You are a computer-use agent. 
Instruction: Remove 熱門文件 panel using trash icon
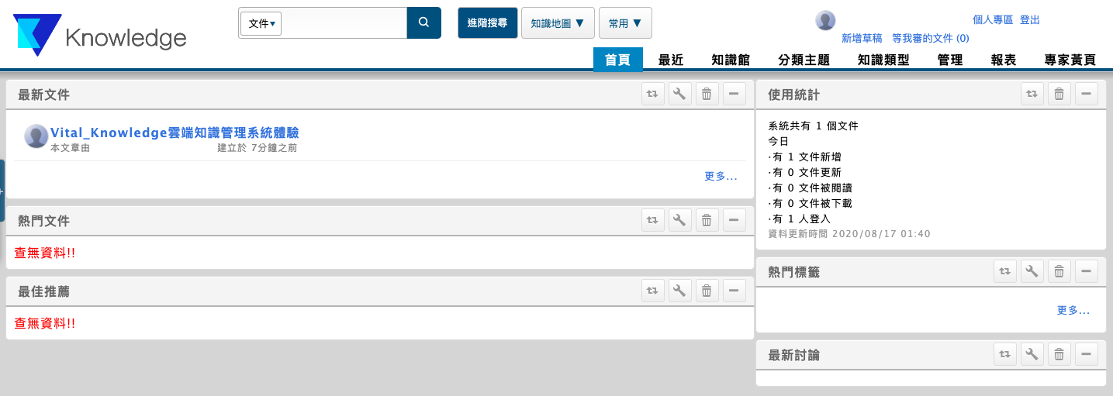tap(707, 220)
